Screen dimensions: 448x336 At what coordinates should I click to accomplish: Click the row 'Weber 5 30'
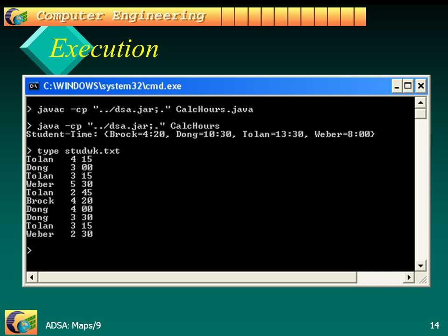tap(59, 184)
